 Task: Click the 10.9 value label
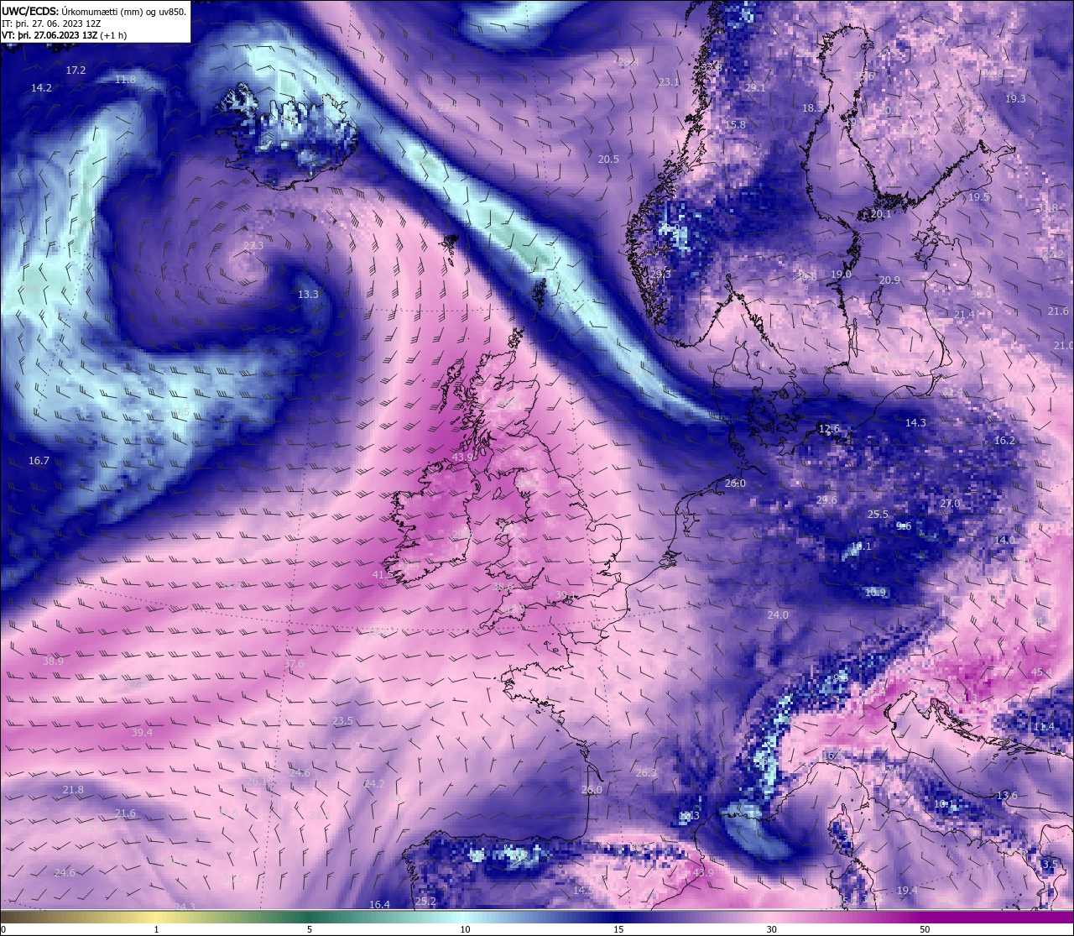(875, 593)
